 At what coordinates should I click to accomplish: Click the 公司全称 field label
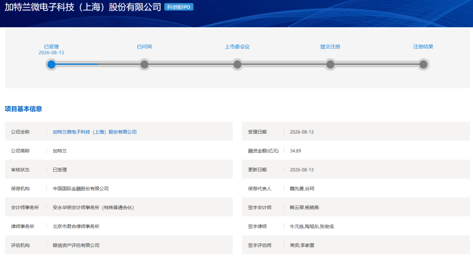pyautogui.click(x=20, y=132)
